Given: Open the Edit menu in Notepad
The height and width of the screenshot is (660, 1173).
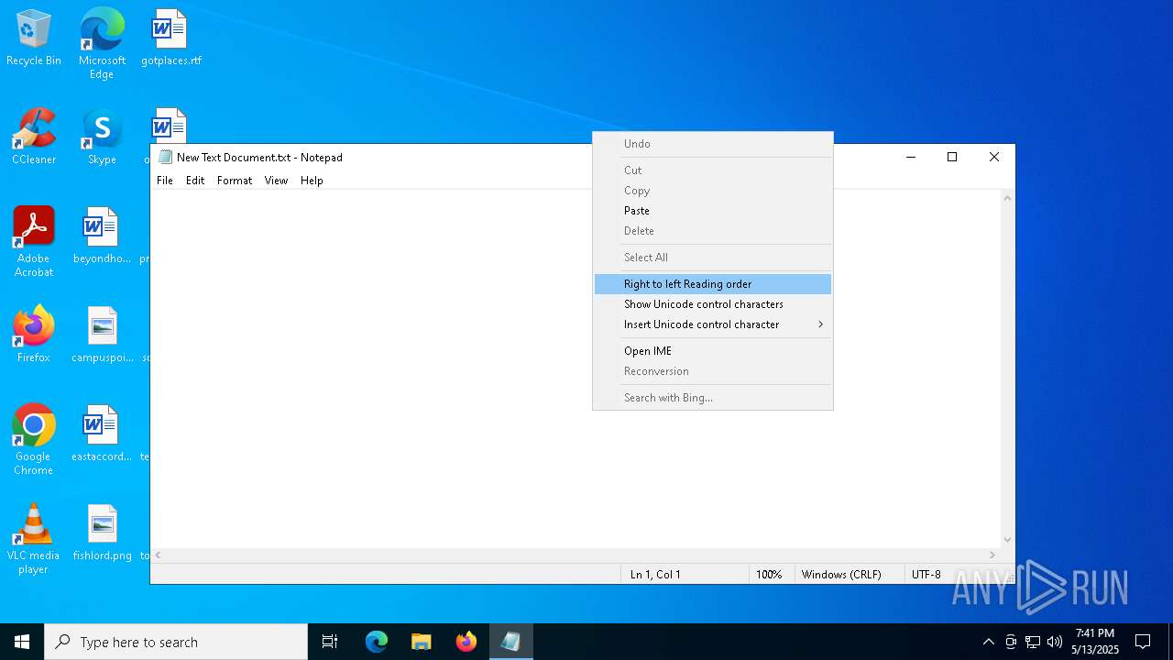Looking at the screenshot, I should 195,181.
